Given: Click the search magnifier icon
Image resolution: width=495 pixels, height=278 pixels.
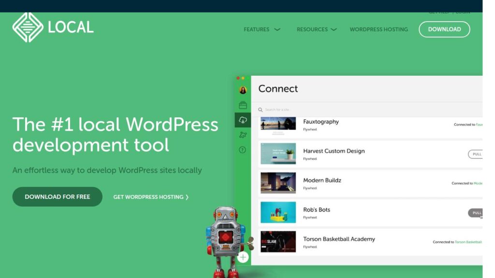Looking at the screenshot, I should point(261,110).
